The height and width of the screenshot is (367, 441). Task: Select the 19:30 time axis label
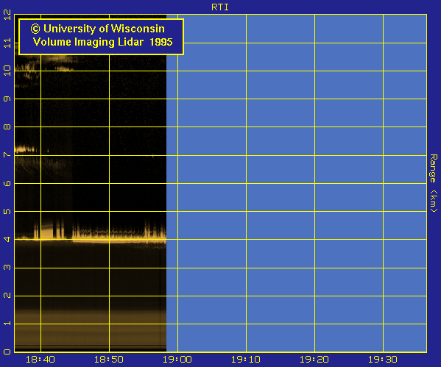(383, 360)
